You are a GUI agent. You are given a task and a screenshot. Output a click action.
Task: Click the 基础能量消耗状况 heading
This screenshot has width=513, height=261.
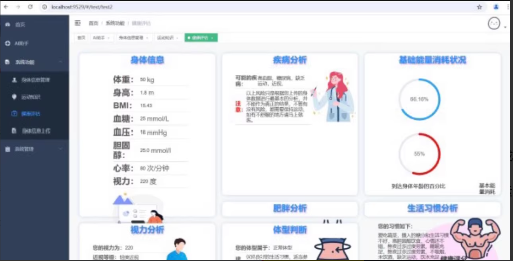(432, 60)
